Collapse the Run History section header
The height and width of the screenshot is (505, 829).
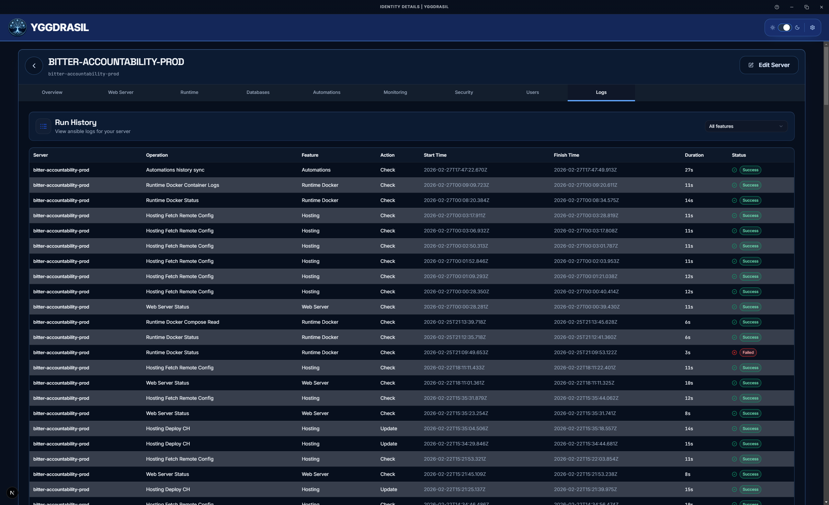pyautogui.click(x=75, y=122)
